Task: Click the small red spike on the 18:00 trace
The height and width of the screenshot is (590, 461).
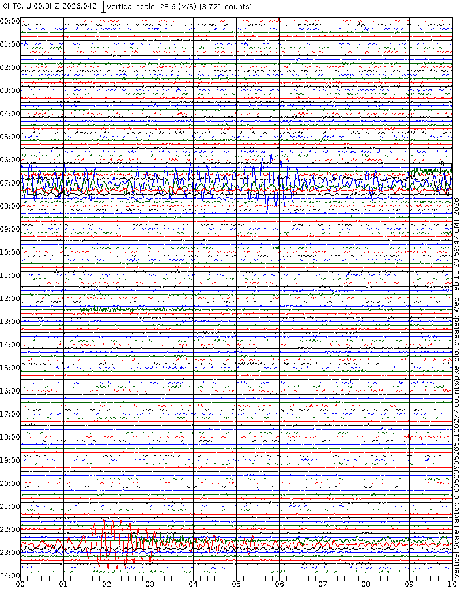Action: click(x=409, y=437)
